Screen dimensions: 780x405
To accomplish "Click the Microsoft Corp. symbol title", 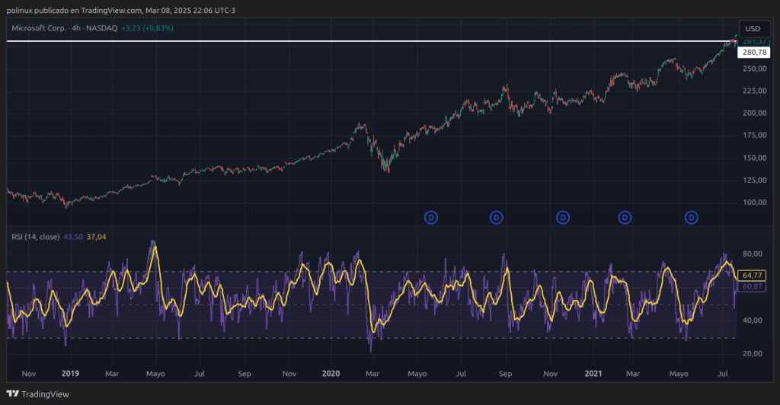I will (39, 28).
